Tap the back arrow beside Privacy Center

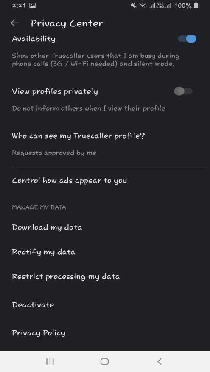14,23
